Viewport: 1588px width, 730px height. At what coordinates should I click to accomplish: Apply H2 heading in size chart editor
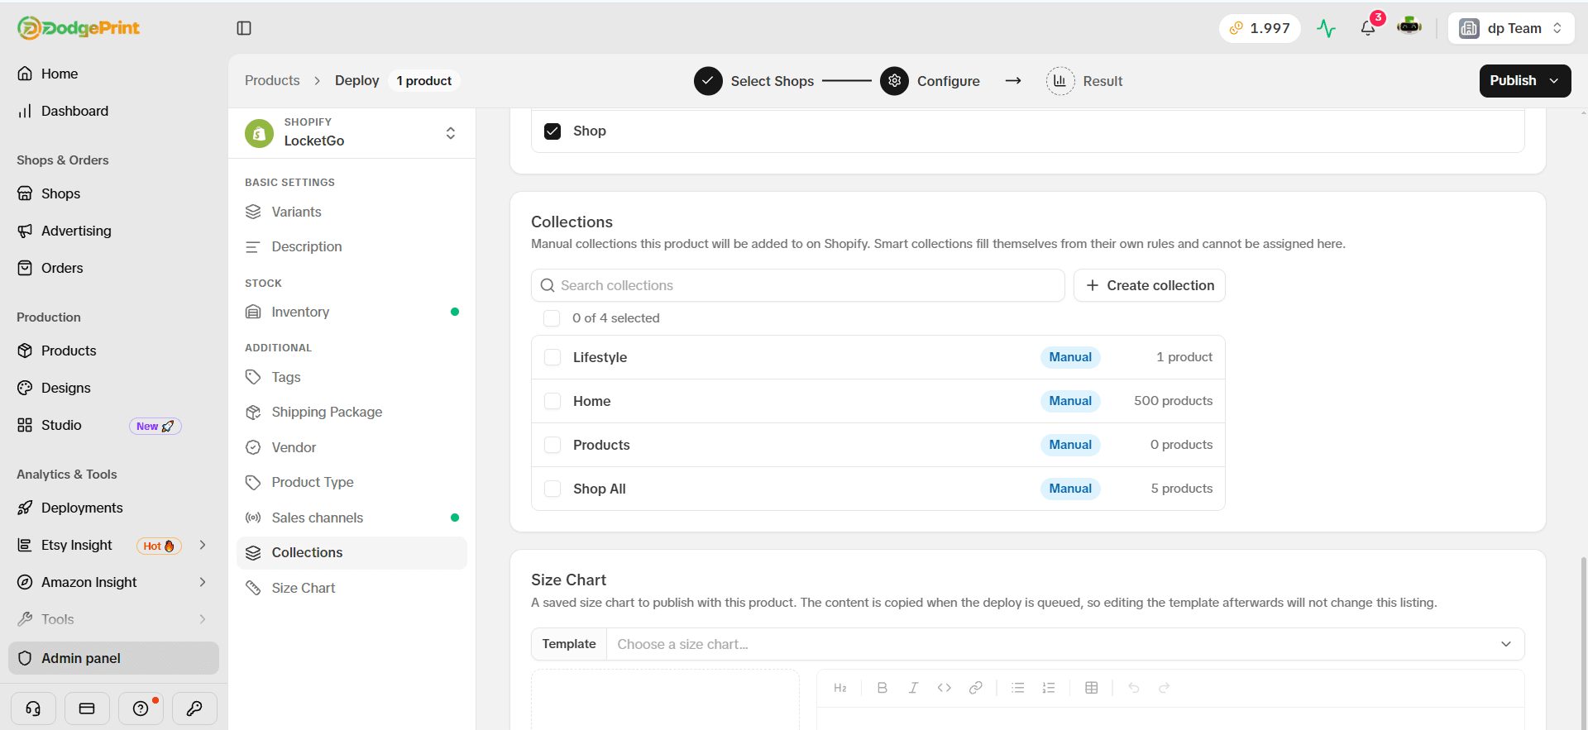pyautogui.click(x=840, y=688)
